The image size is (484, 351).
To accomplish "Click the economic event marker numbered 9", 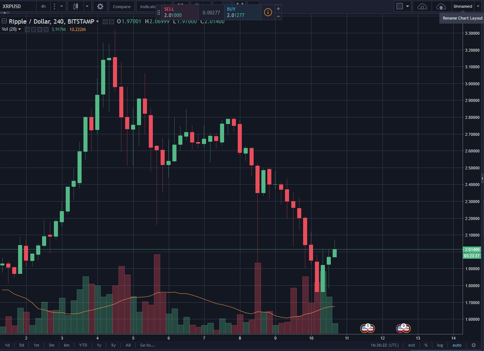I will 403,327.
